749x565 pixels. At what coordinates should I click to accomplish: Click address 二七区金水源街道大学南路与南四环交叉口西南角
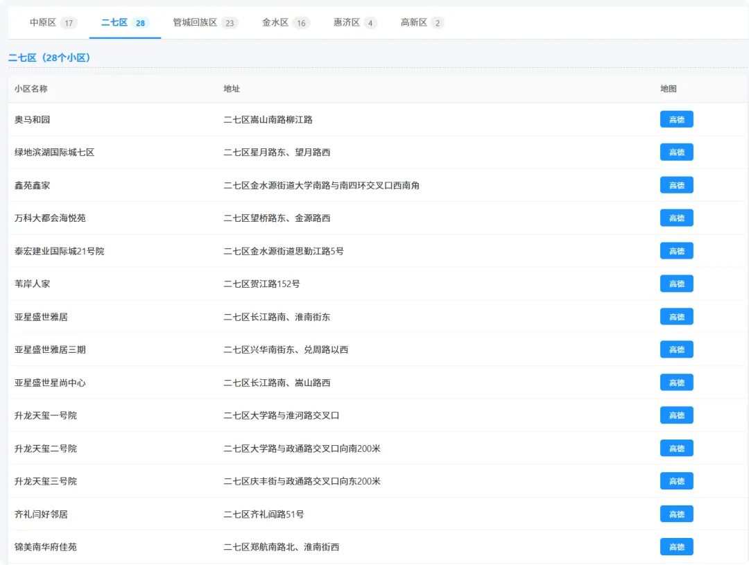click(x=322, y=185)
